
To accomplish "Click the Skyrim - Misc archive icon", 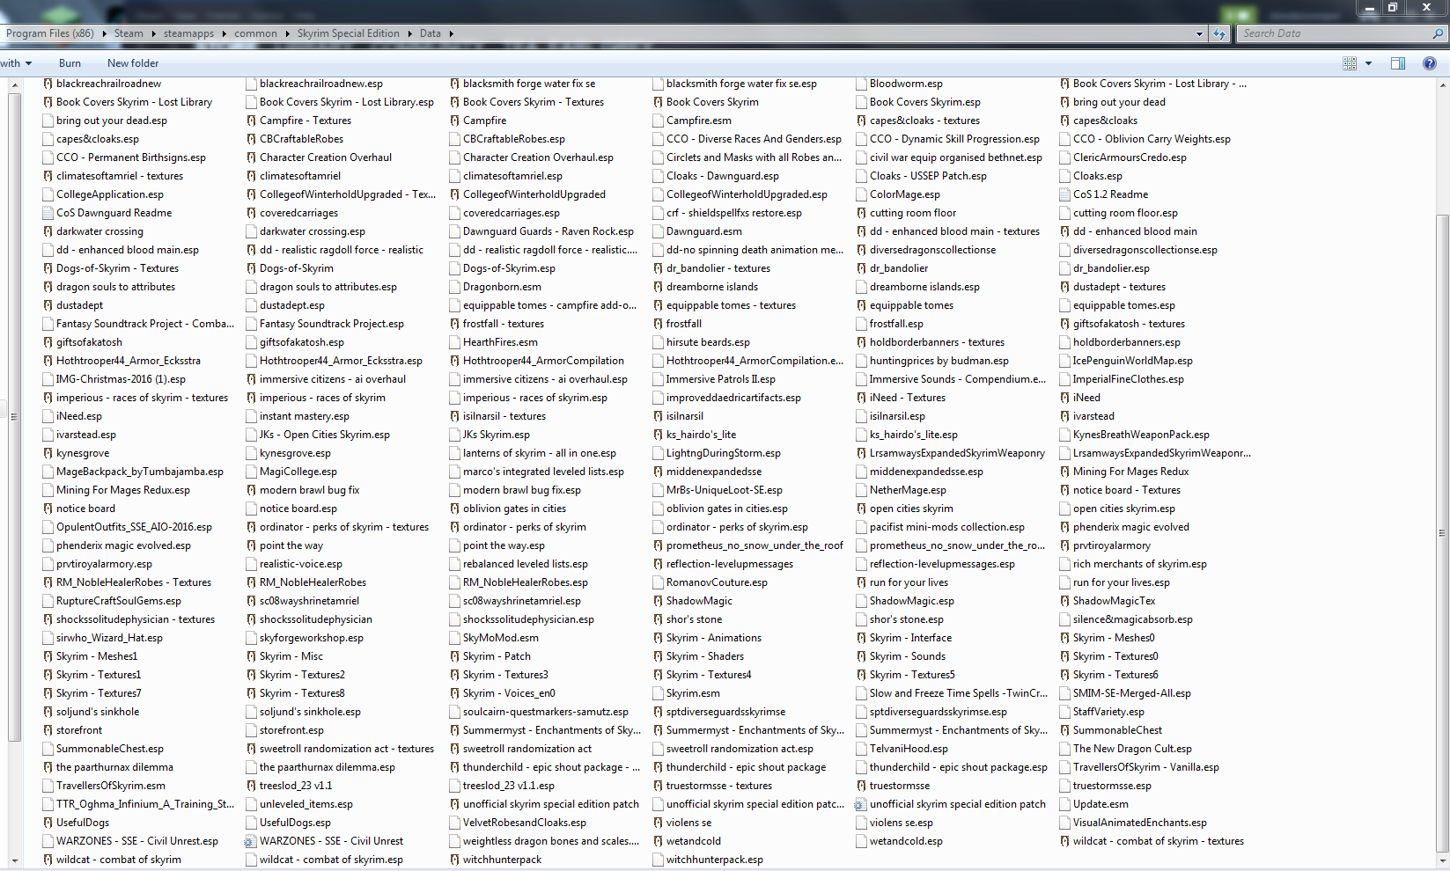I will tap(252, 656).
